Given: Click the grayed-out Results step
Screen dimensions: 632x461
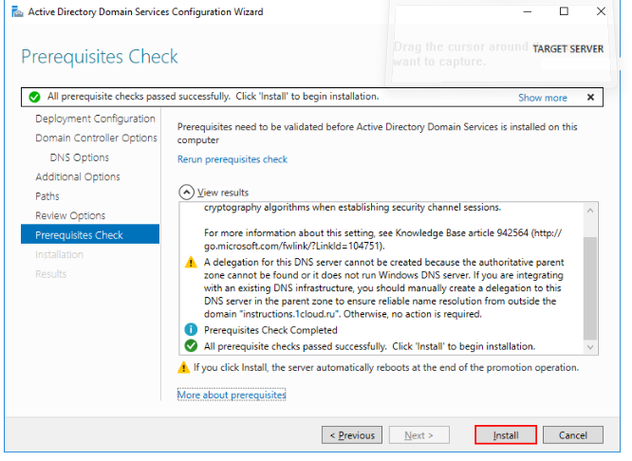Looking at the screenshot, I should tap(51, 274).
